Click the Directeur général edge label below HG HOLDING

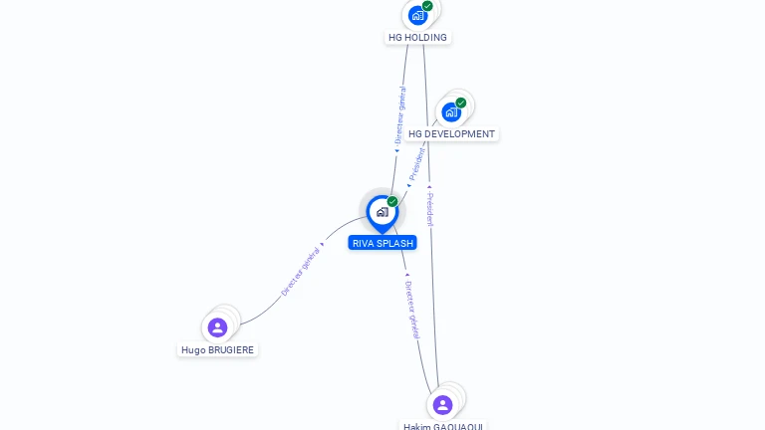pos(400,115)
